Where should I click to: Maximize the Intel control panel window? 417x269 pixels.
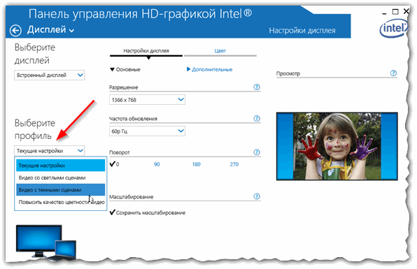pos(395,12)
